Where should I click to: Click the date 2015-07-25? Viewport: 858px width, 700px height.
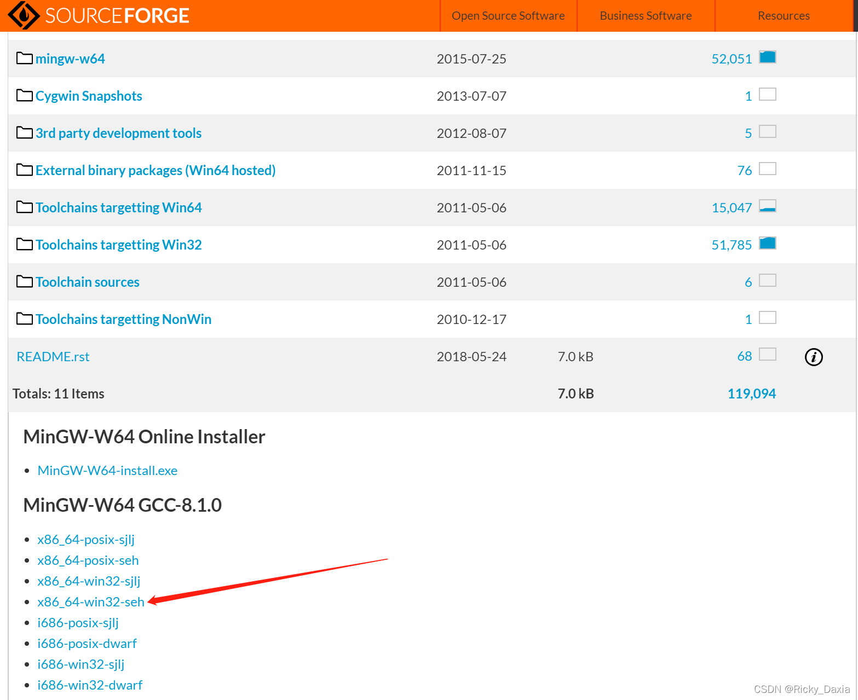(471, 59)
